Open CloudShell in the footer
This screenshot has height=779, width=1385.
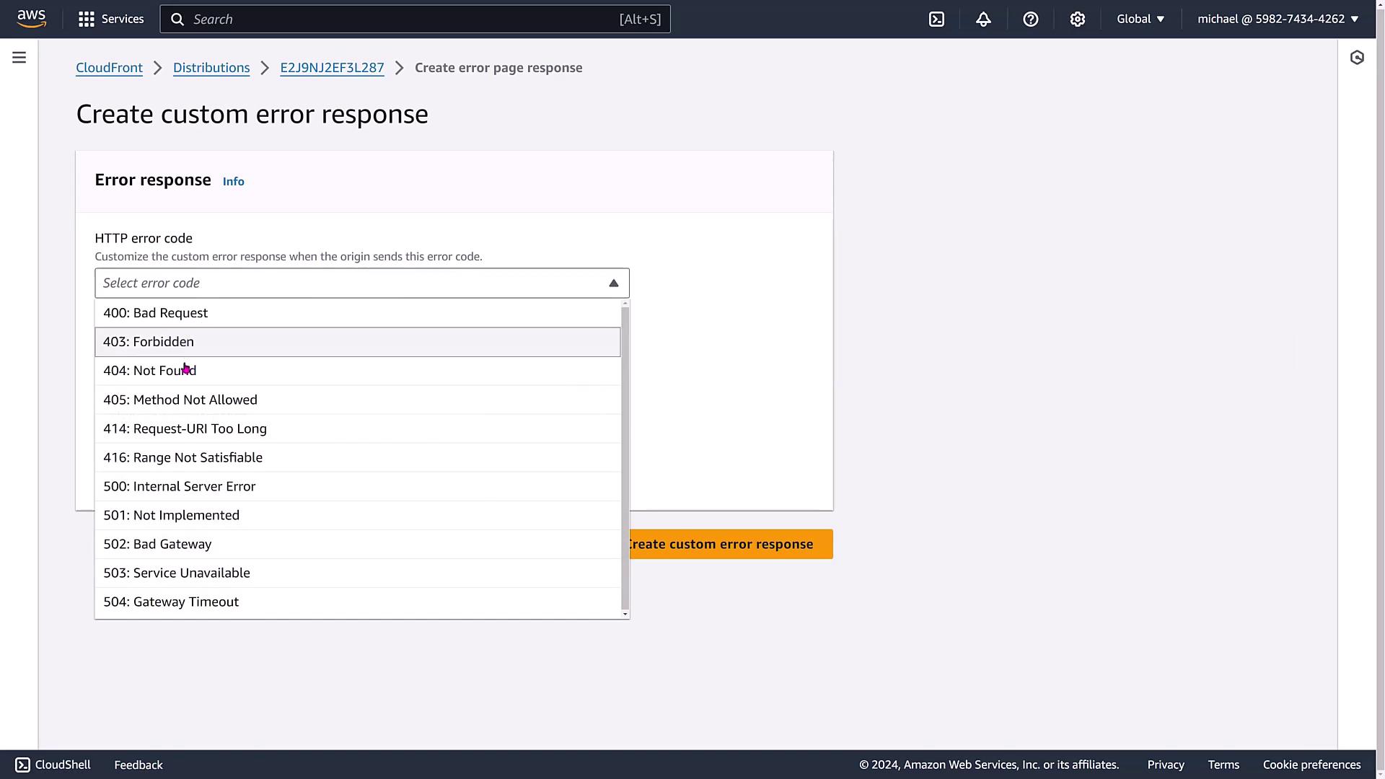pos(53,765)
